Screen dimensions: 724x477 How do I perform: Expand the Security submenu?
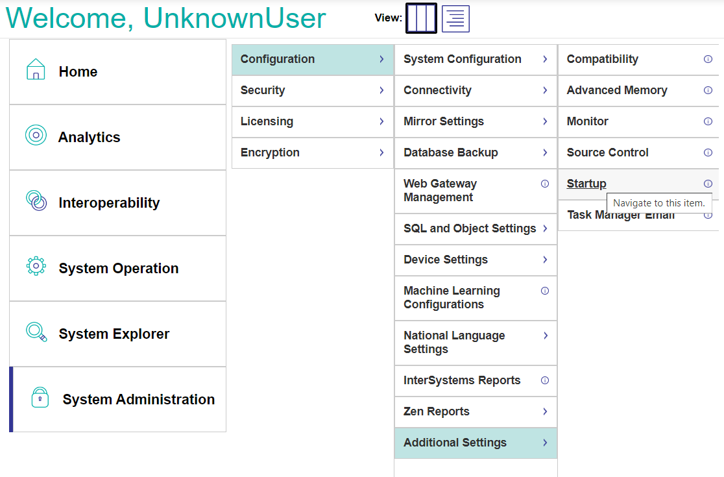[x=313, y=91]
